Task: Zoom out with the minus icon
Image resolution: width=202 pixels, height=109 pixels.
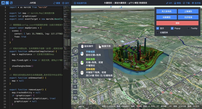Action: tap(75, 92)
